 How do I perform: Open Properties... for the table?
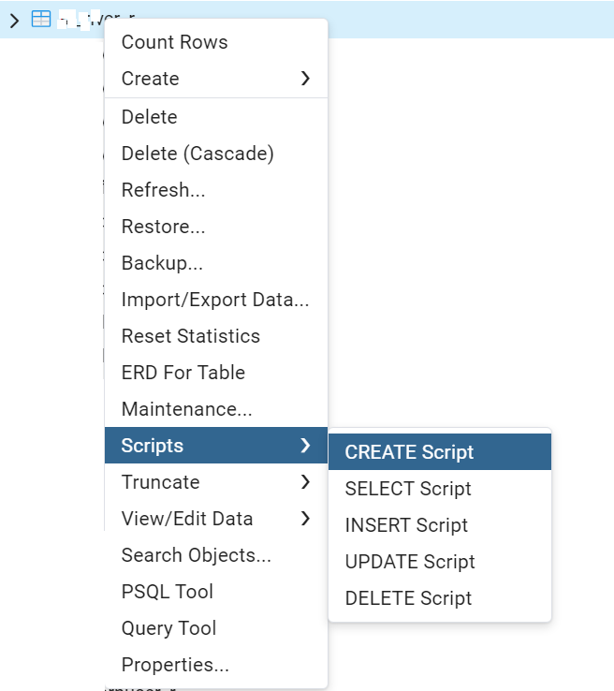pos(216,665)
